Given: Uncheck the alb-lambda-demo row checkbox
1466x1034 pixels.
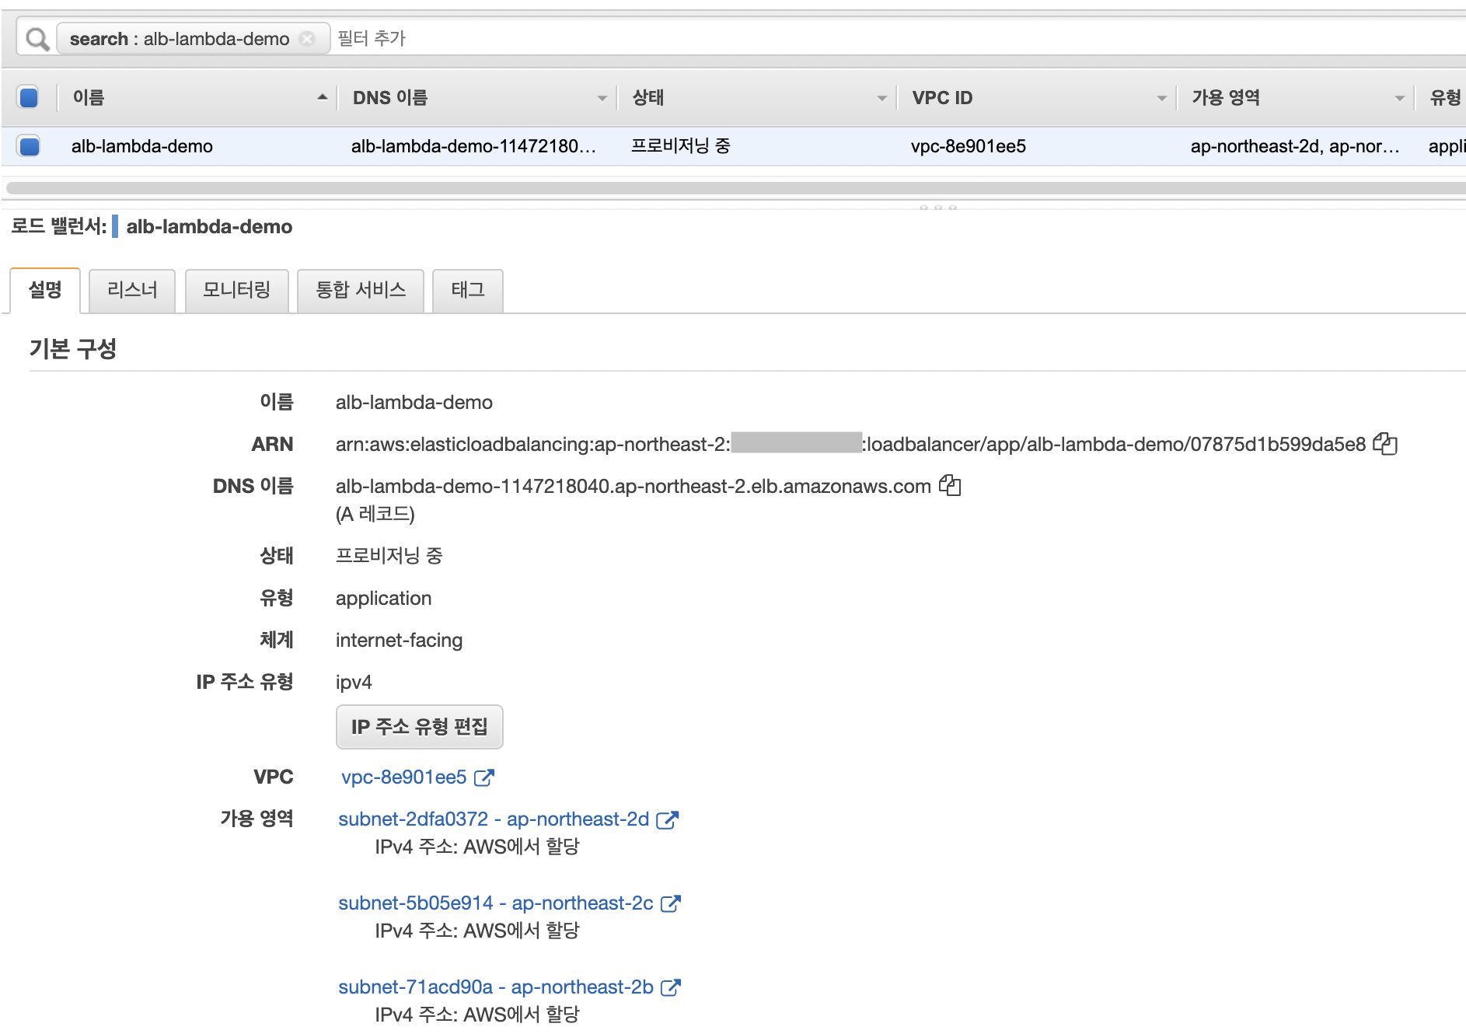Looking at the screenshot, I should pyautogui.click(x=28, y=145).
